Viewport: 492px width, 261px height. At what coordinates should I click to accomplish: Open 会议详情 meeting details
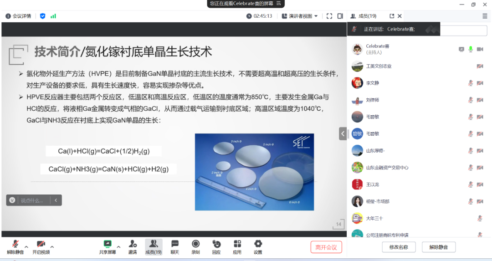point(18,16)
